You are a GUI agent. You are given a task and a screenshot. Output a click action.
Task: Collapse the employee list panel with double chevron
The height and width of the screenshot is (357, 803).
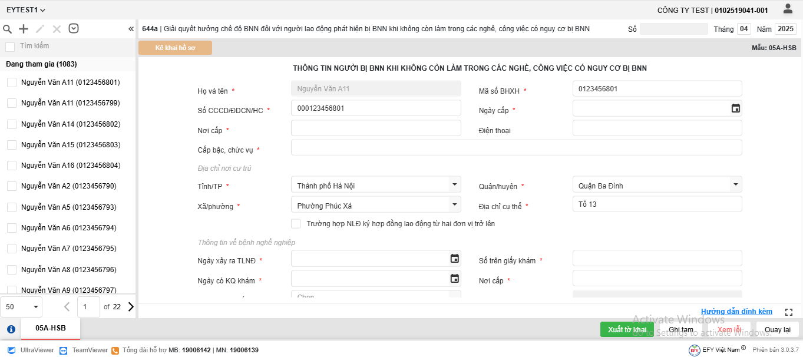[131, 29]
